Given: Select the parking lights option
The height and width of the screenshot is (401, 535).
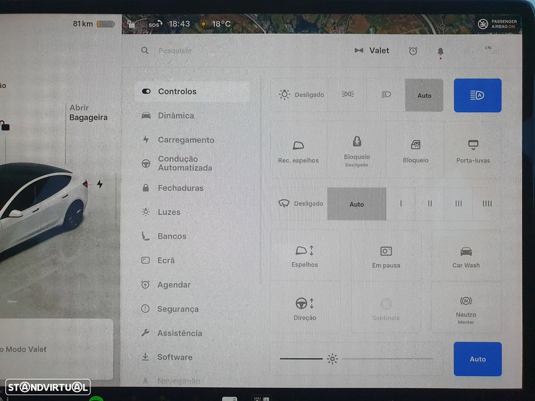Looking at the screenshot, I should point(348,94).
